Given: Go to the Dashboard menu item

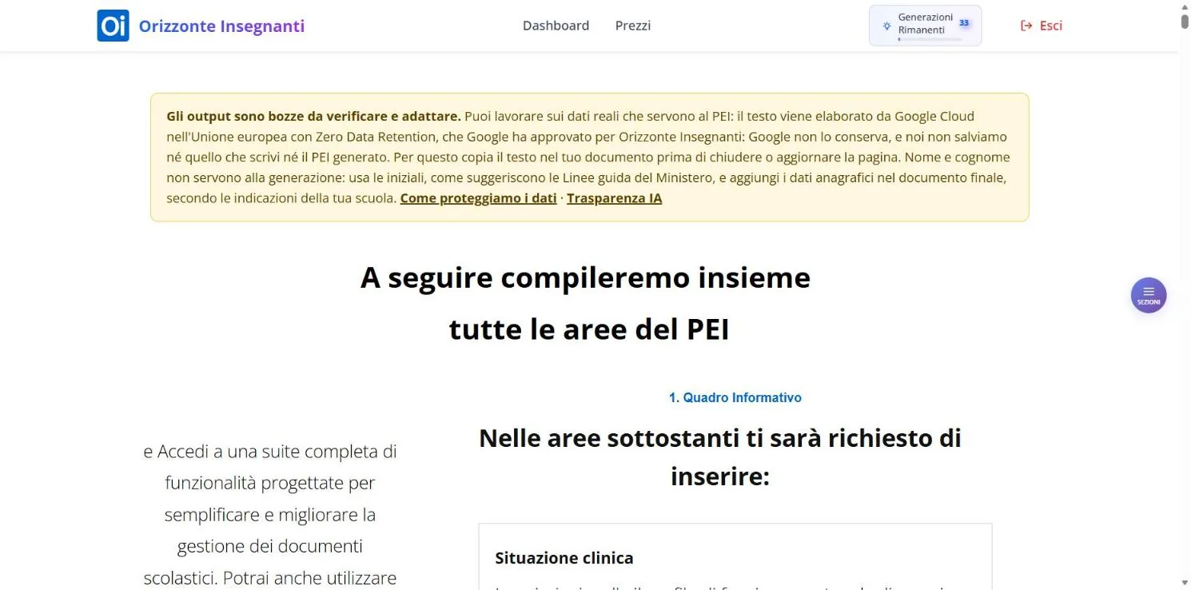Looking at the screenshot, I should click(556, 26).
